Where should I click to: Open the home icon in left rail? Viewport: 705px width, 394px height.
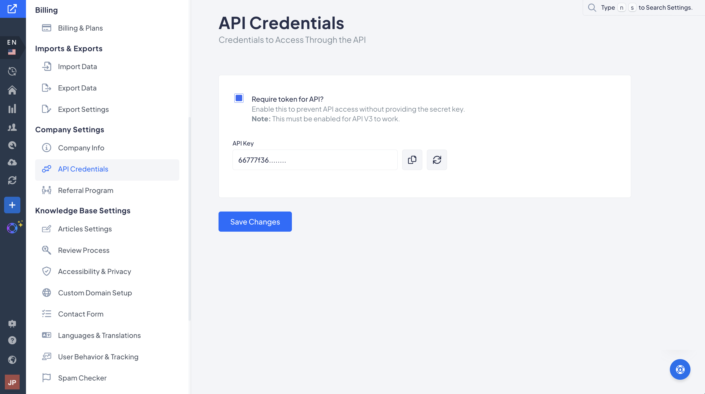(12, 90)
